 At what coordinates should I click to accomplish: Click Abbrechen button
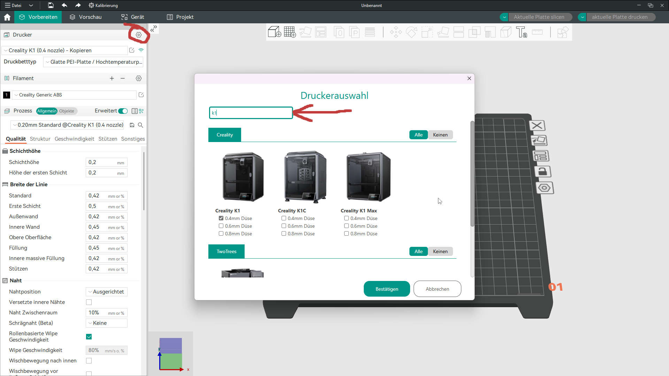tap(437, 289)
